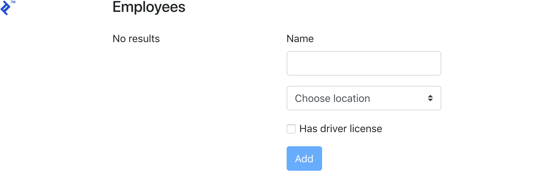Open the Choose location dropdown
This screenshot has height=171, width=554.
tap(363, 98)
